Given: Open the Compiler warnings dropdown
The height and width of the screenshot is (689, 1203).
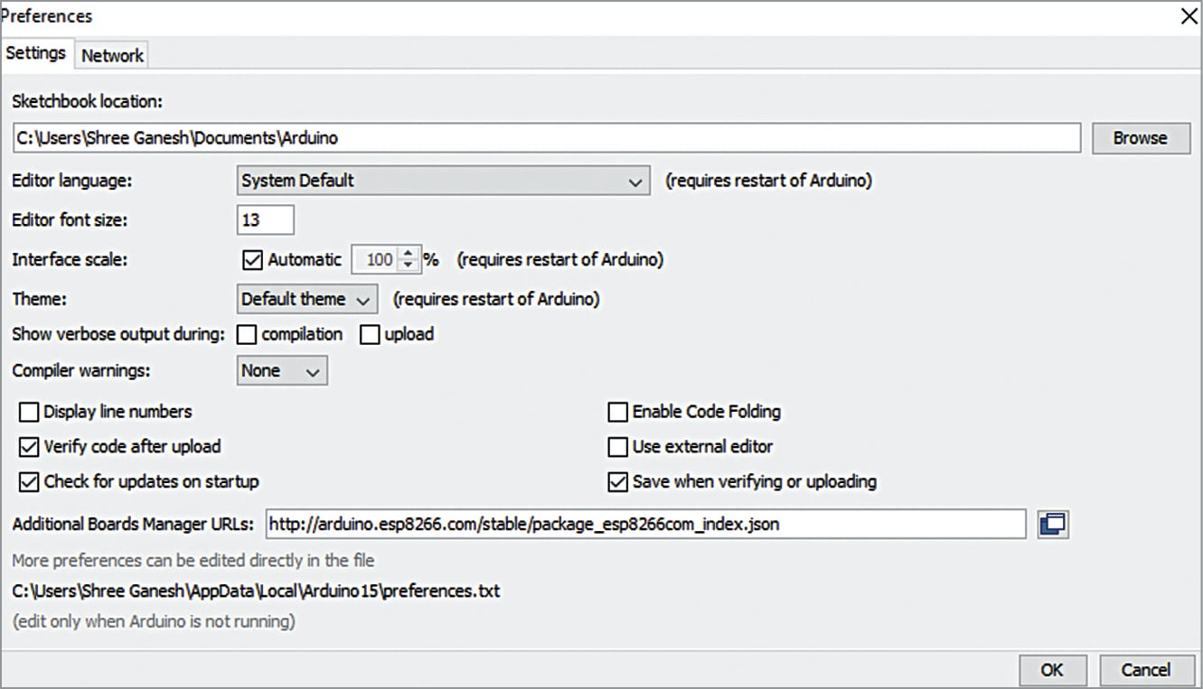Looking at the screenshot, I should (282, 371).
